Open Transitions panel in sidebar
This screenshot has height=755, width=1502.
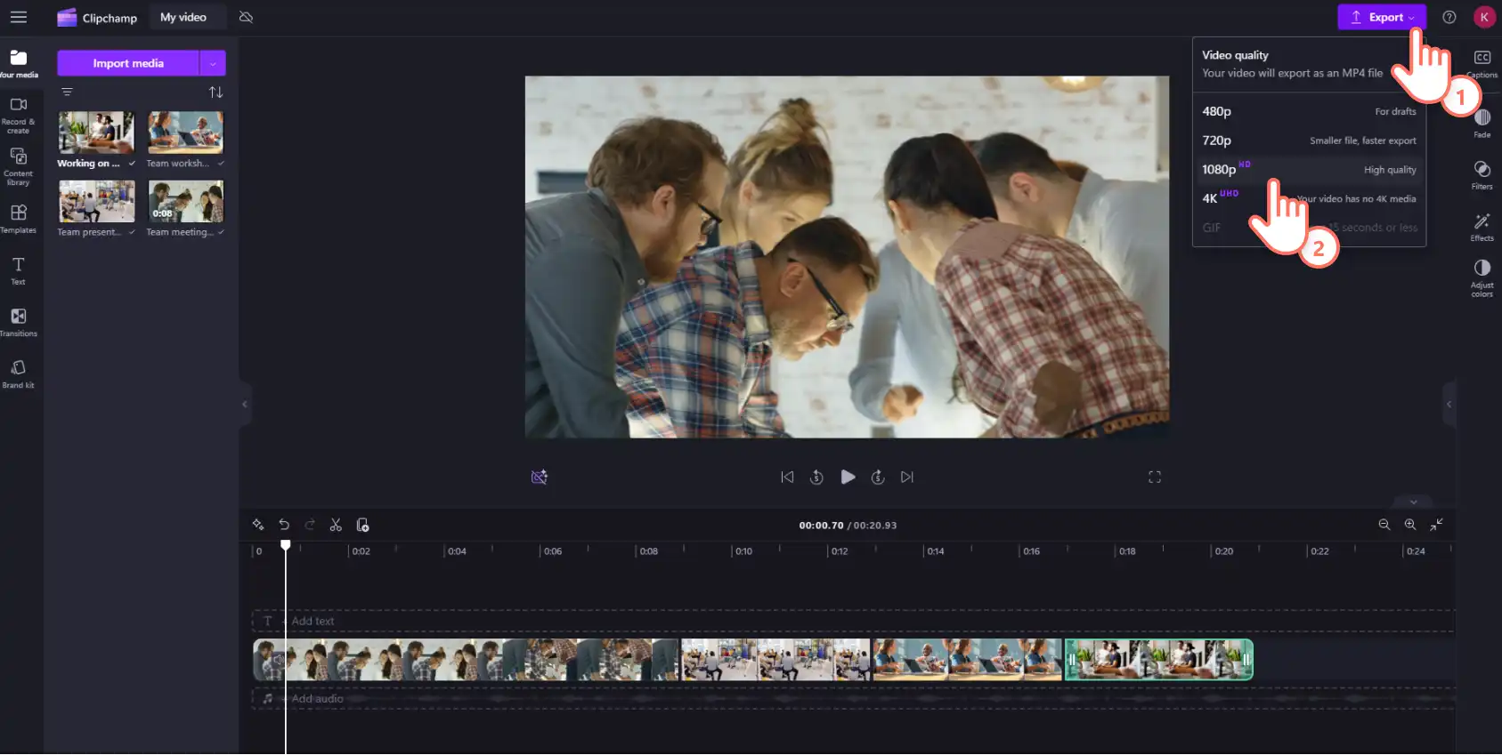[18, 322]
